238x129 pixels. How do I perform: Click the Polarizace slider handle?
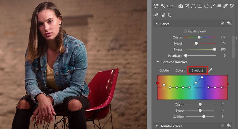[x=186, y=56]
